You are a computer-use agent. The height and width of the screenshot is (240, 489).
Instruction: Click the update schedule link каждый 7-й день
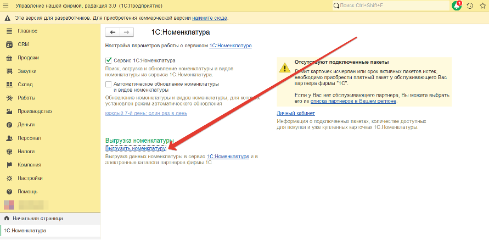pyautogui.click(x=146, y=113)
